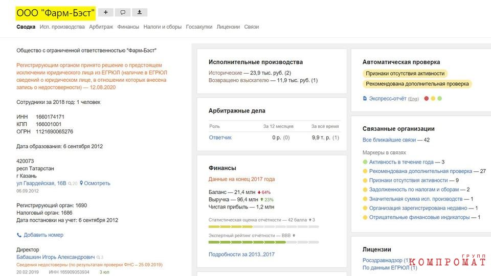Viewport: 491px width, 276px height.
Task: Click the Добавить номер link
Action: [x=43, y=235]
